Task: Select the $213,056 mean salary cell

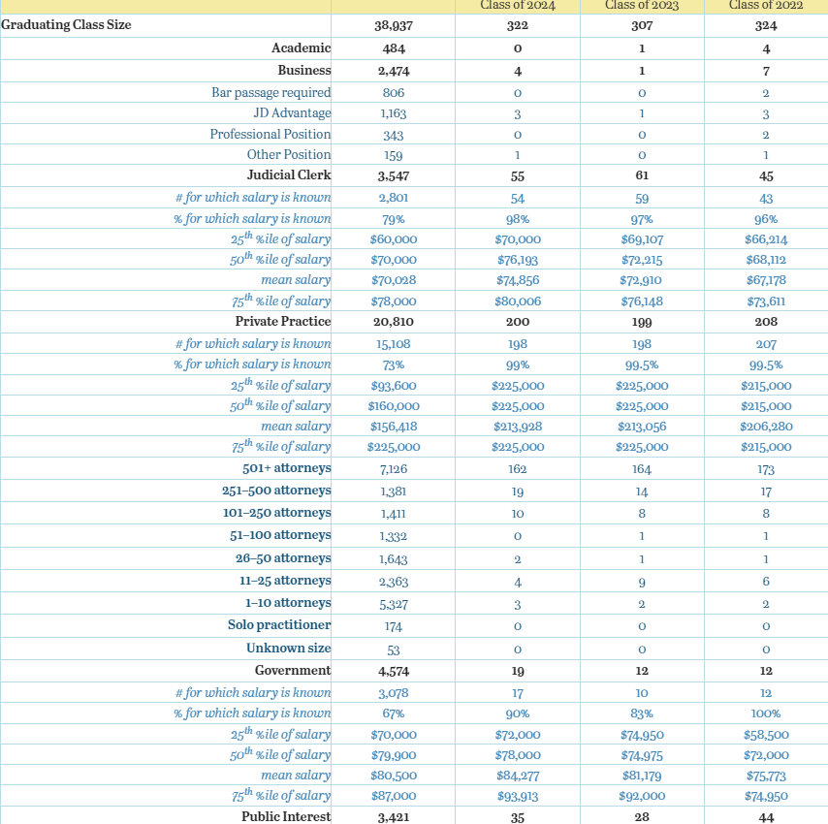Action: point(642,427)
